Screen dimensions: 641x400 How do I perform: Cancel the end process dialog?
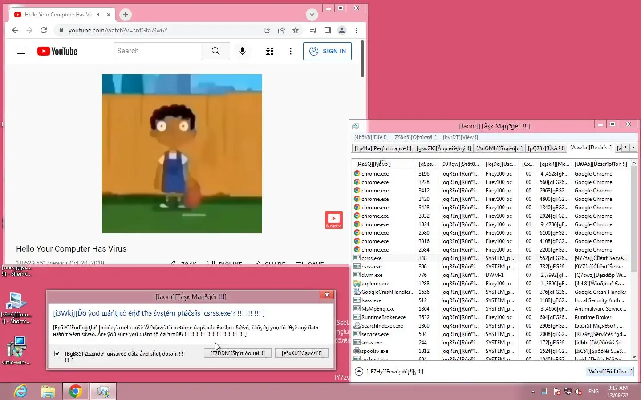(302, 353)
